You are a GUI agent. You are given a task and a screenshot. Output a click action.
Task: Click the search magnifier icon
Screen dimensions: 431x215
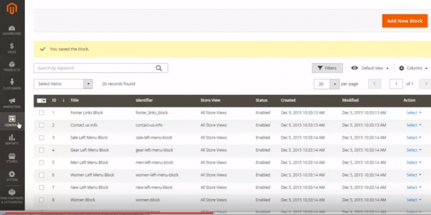[x=159, y=68]
